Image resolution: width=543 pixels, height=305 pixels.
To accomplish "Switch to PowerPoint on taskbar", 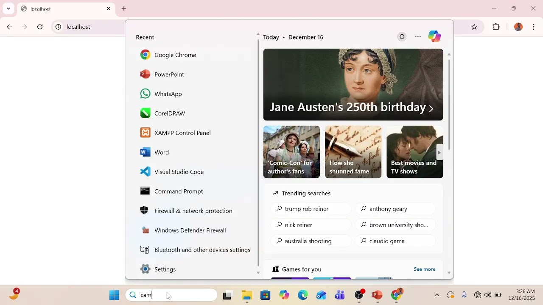I will point(378,295).
